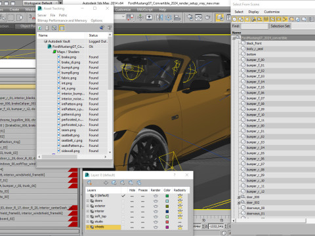Screen dimensions: 315x236
Task: Change the doors layer color swatch
Action: pos(167,201)
